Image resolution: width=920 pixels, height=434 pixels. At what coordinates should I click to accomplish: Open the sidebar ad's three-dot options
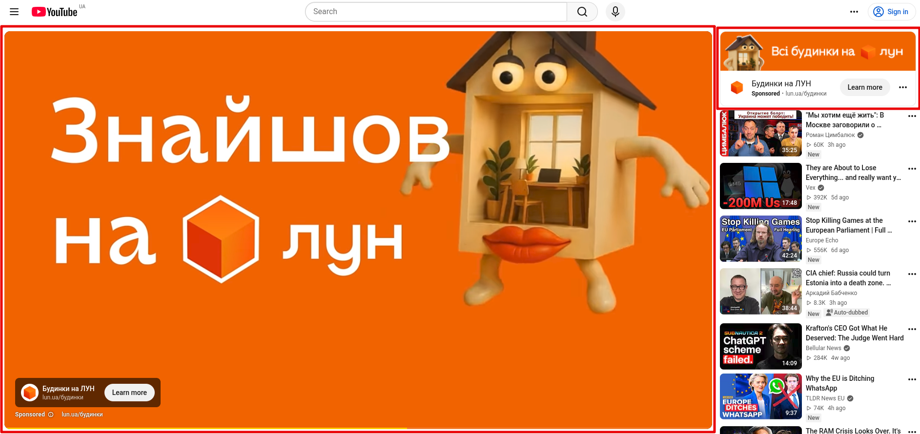click(x=903, y=87)
